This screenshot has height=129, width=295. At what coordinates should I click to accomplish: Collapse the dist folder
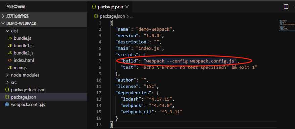(x=44, y=31)
